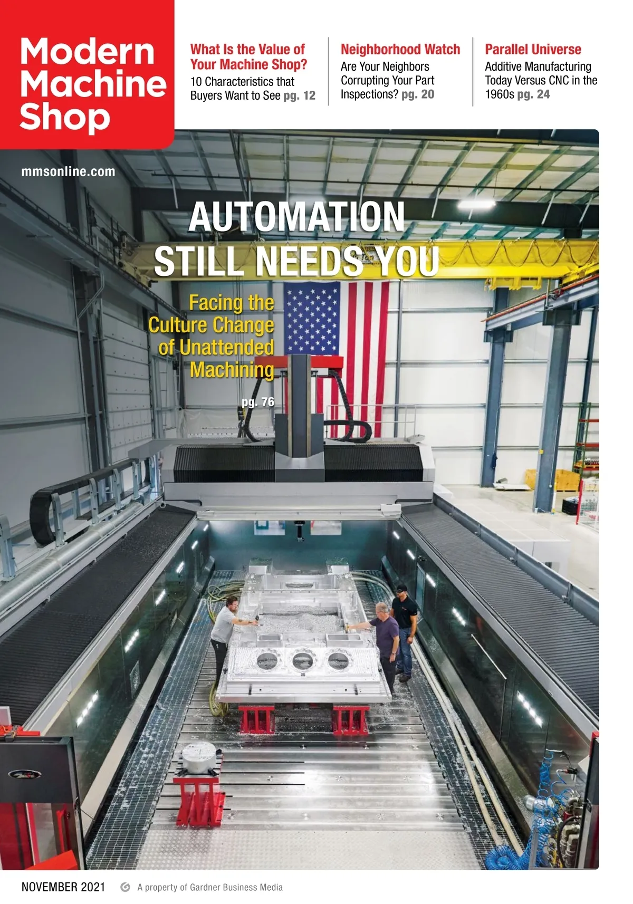Open the mmsonline.com website link

[x=68, y=171]
